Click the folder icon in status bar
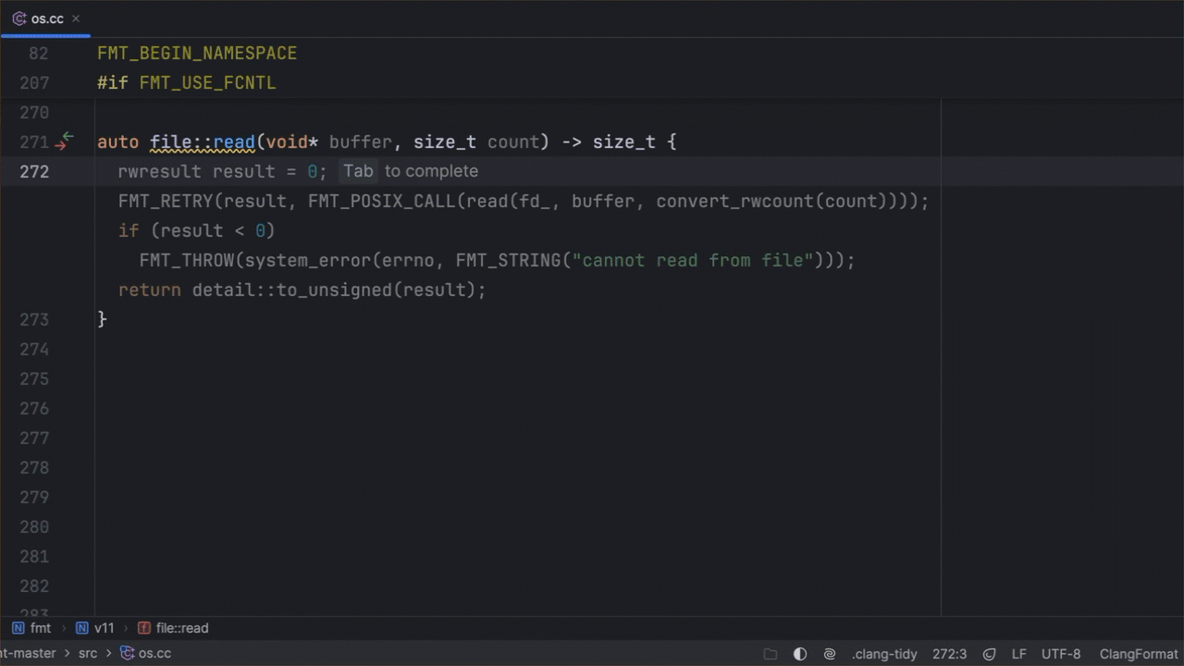Image resolution: width=1184 pixels, height=666 pixels. tap(771, 654)
